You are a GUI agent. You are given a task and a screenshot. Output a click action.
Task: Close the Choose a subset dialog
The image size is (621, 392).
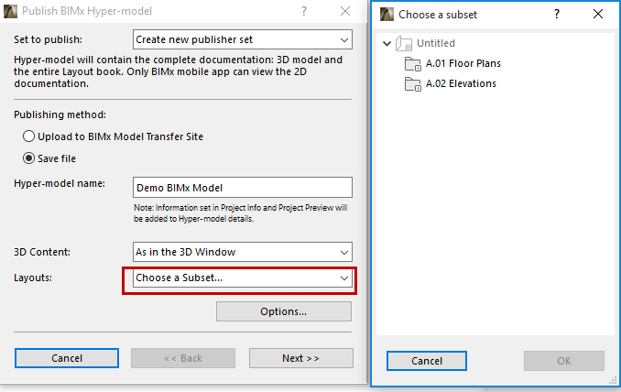598,15
